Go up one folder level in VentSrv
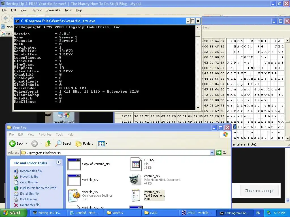Image resolution: width=290 pixels, height=217 pixels. 48,144
